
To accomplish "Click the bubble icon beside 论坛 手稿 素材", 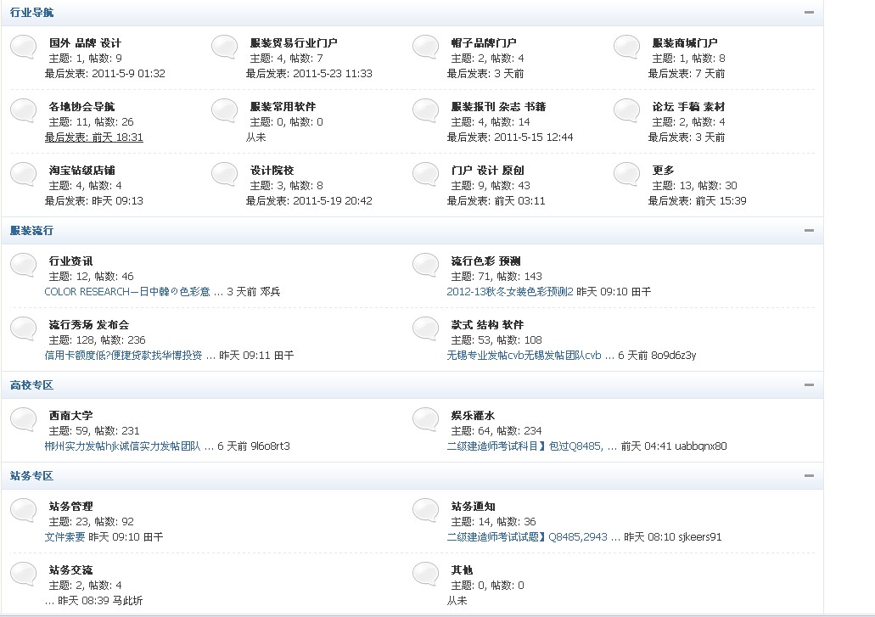I will 626,110.
